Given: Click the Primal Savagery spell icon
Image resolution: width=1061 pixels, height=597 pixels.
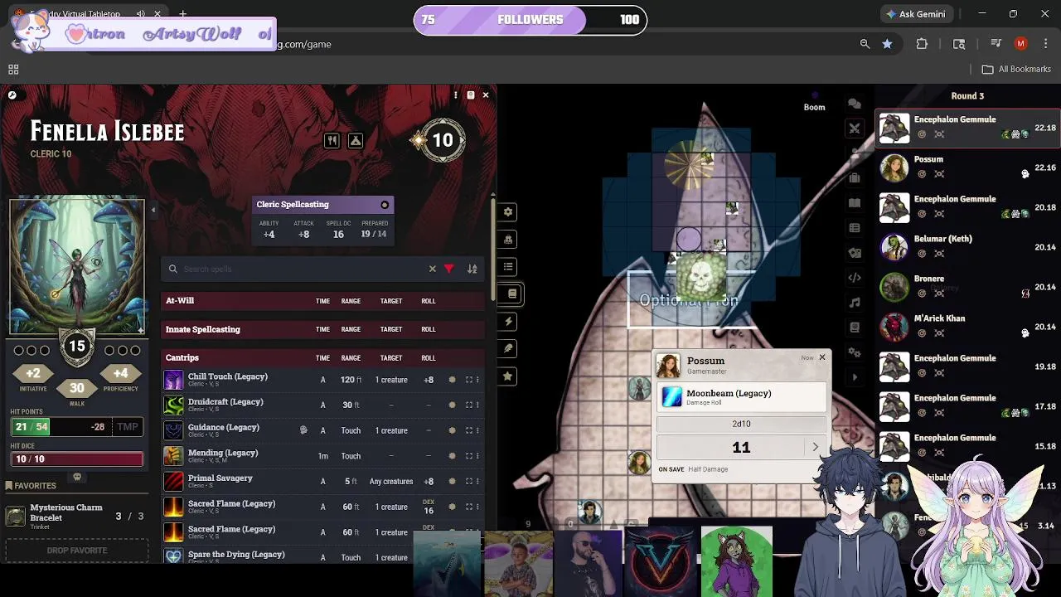Looking at the screenshot, I should (x=173, y=482).
